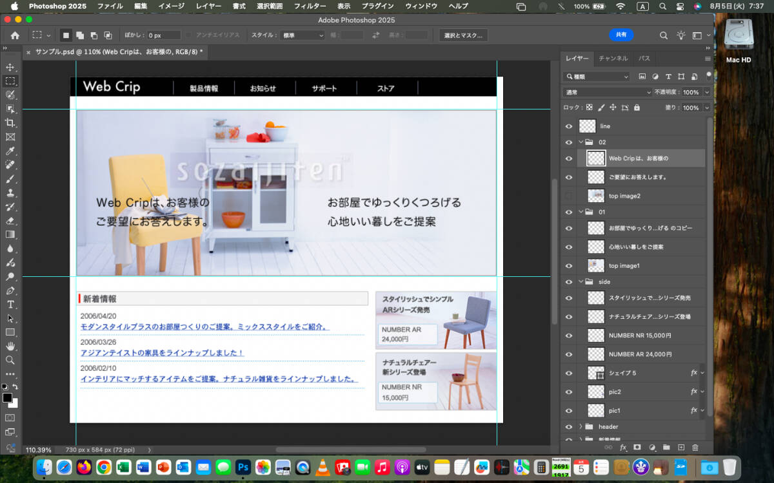Pick the Horizontal Type tool
The image size is (774, 483).
10,304
